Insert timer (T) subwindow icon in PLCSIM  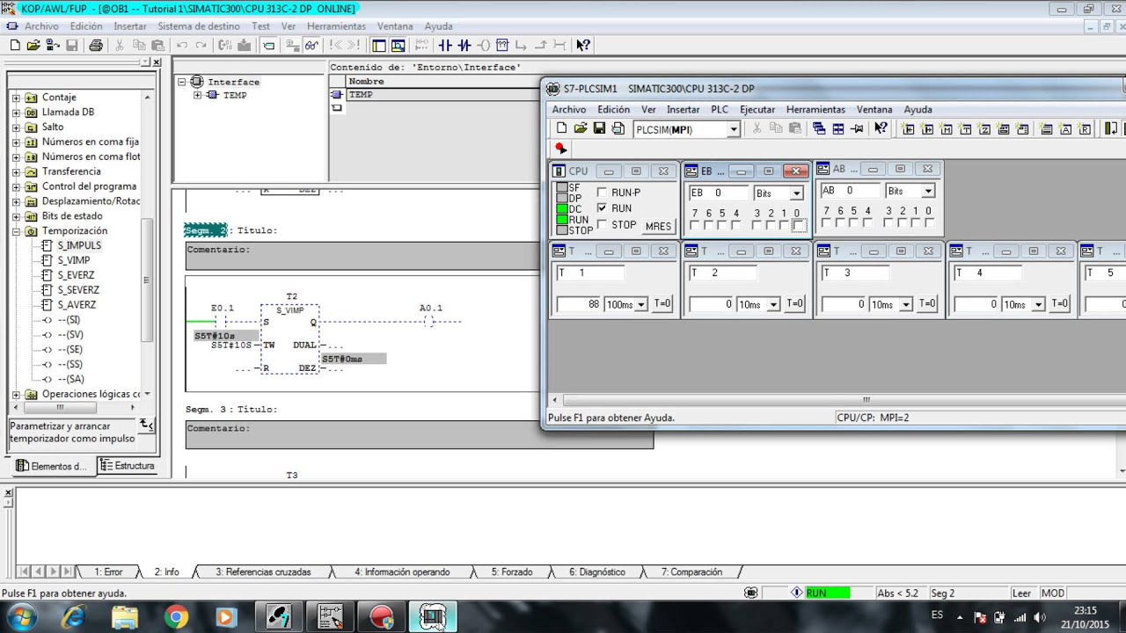(966, 128)
